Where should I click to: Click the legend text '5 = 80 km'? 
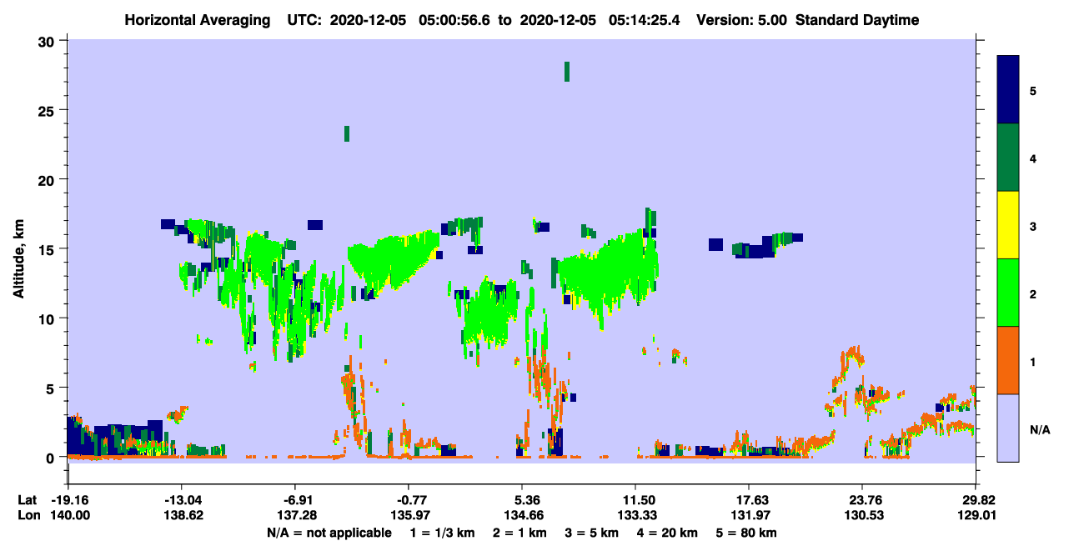click(748, 533)
